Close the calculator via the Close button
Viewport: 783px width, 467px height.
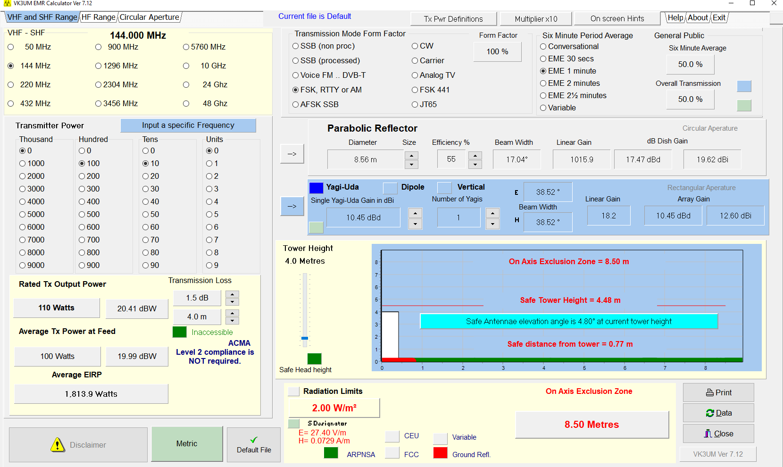click(718, 433)
